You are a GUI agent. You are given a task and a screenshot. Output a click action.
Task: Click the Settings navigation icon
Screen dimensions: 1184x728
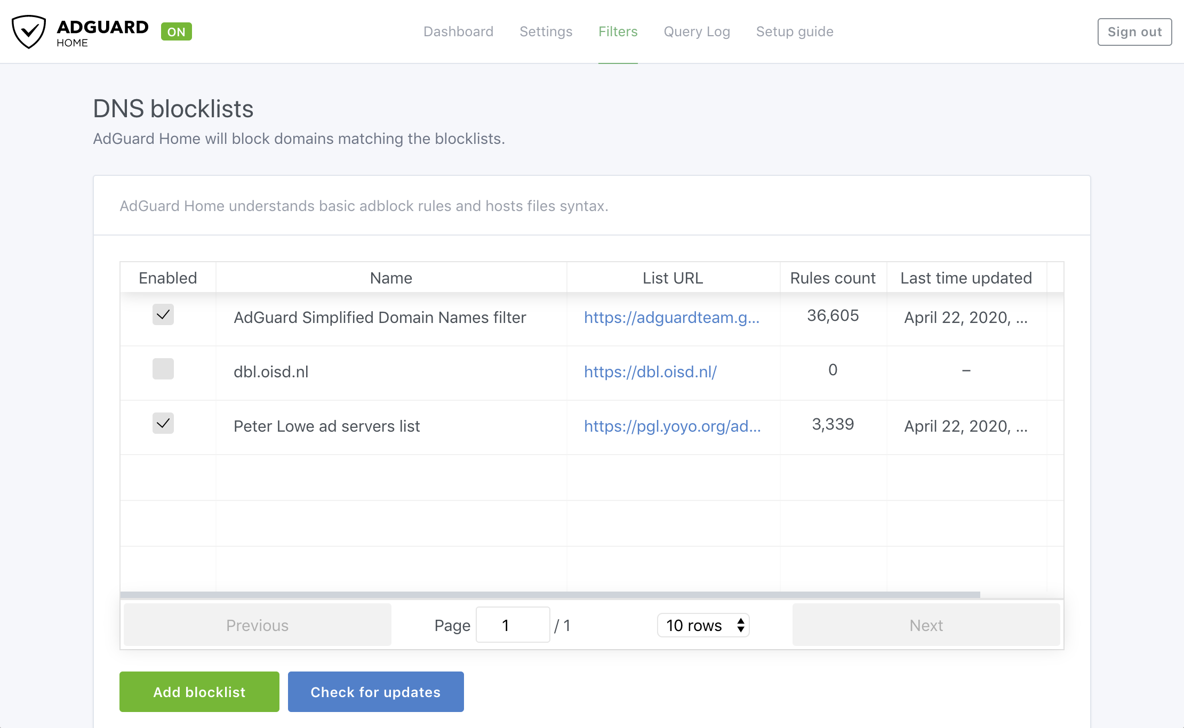tap(545, 31)
